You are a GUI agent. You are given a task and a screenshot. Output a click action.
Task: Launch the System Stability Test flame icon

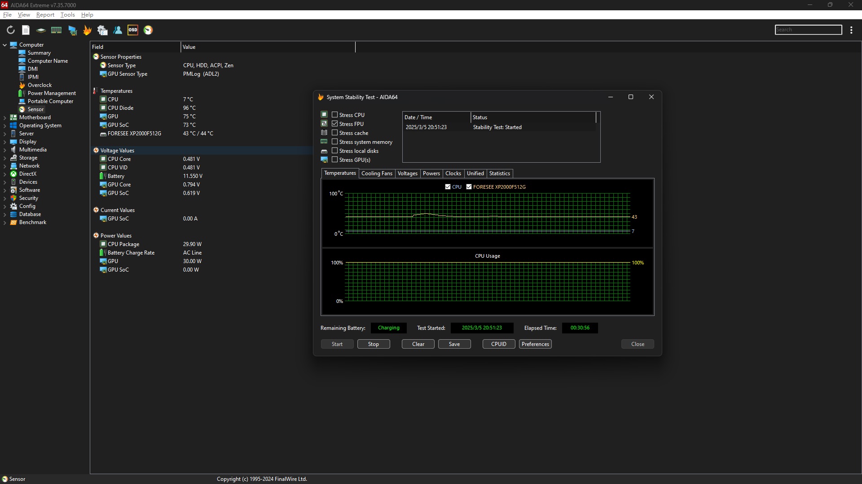(x=87, y=30)
